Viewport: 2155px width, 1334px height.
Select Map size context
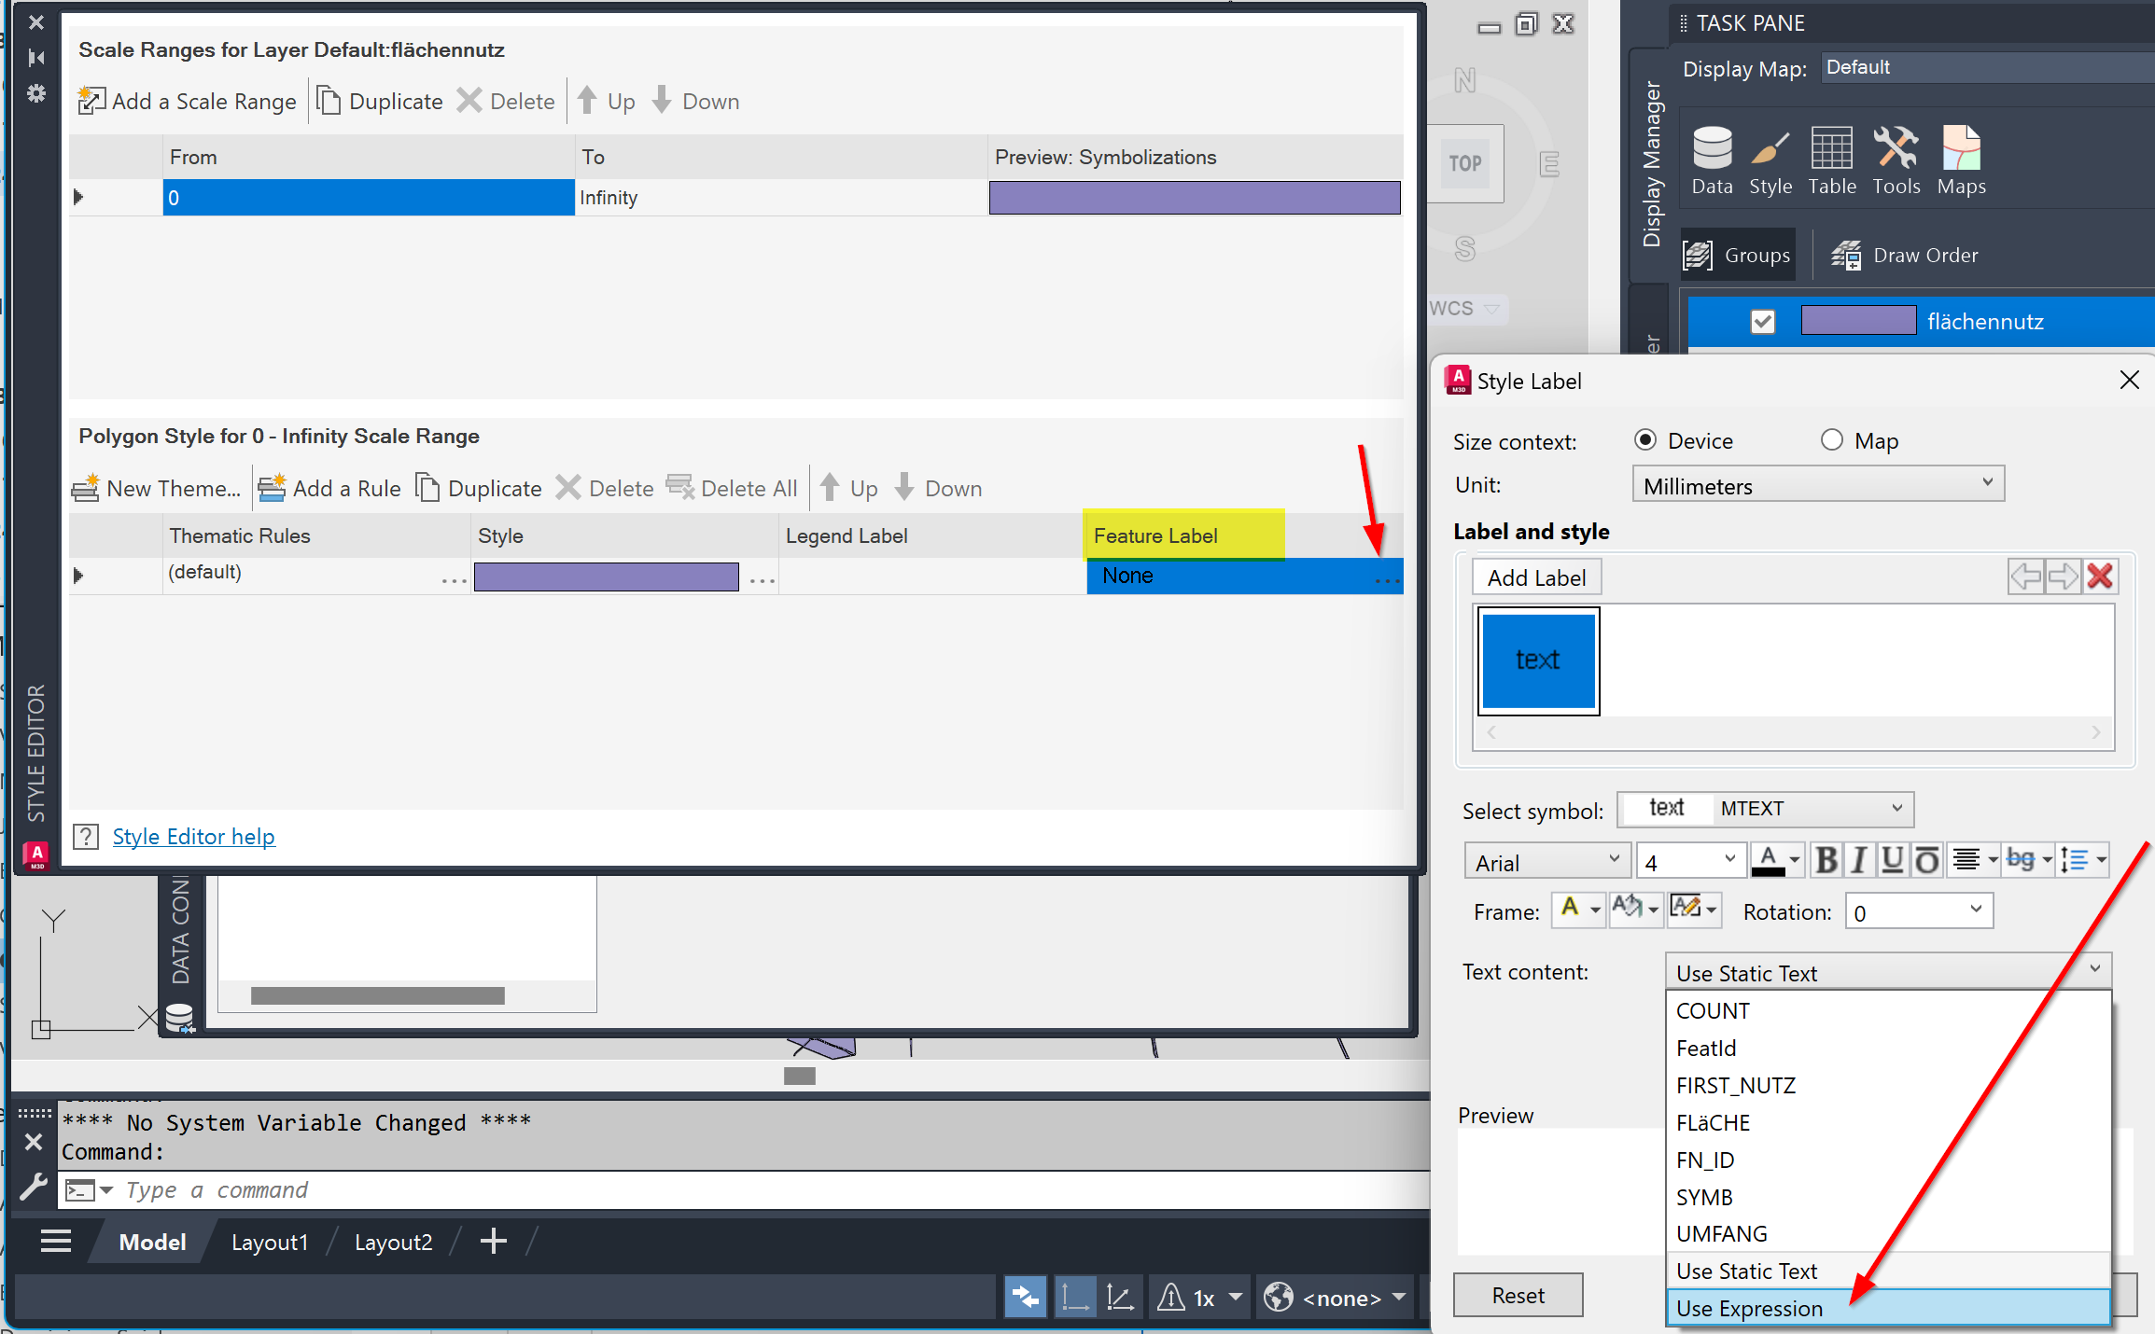[x=1832, y=440]
